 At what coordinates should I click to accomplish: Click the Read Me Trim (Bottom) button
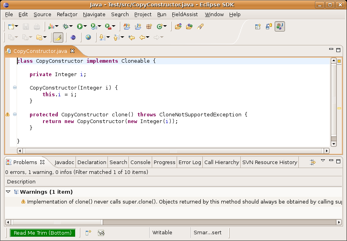click(43, 233)
